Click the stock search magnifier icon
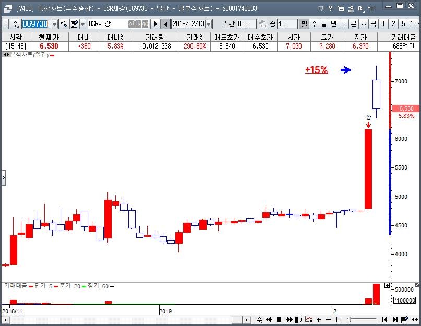Screen dimensions: 421x326 pyautogui.click(x=64, y=24)
